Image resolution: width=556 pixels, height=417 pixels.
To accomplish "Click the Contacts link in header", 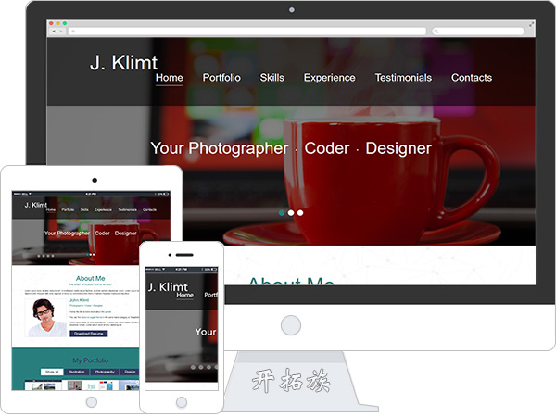I will coord(472,78).
